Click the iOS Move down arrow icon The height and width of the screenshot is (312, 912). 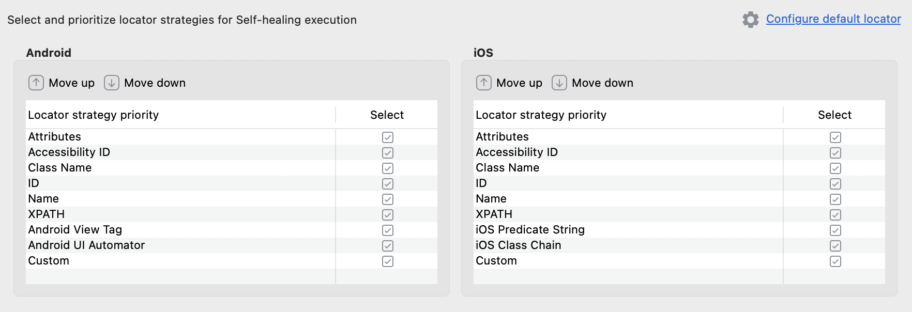pos(559,83)
